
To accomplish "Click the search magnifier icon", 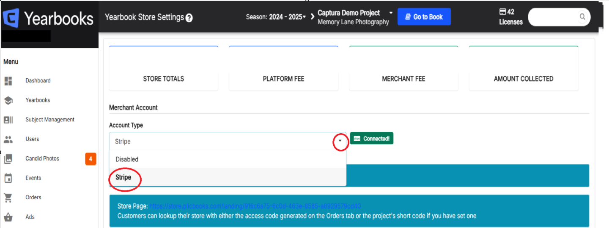I will pyautogui.click(x=582, y=17).
